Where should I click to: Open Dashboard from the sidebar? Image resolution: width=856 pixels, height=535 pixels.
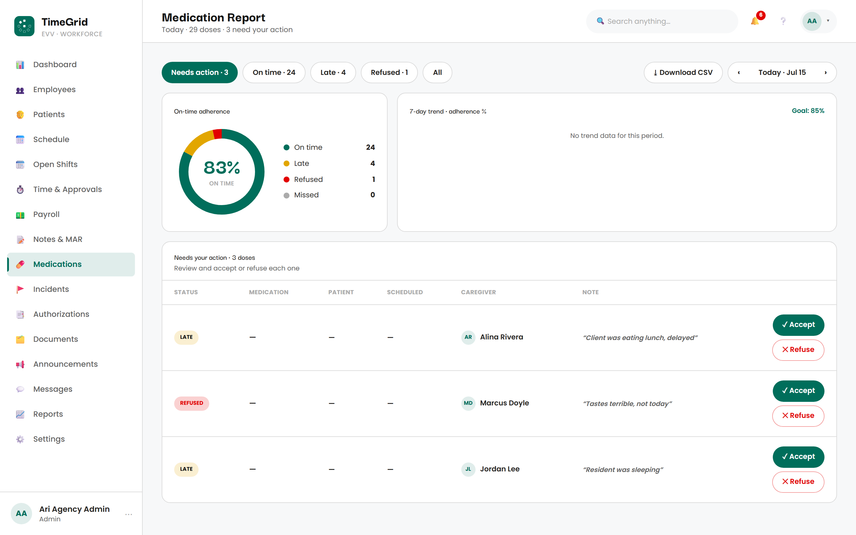(71, 65)
